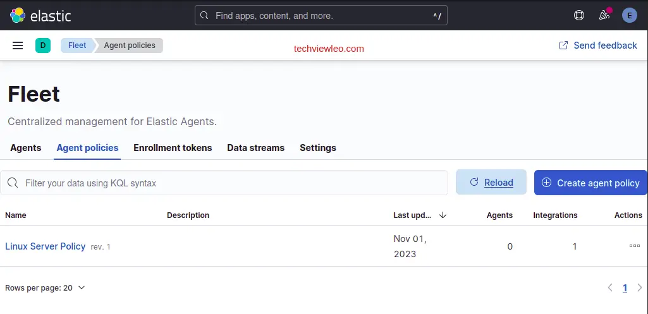Image resolution: width=648 pixels, height=314 pixels.
Task: Sort by Last updated column
Action: 420,215
